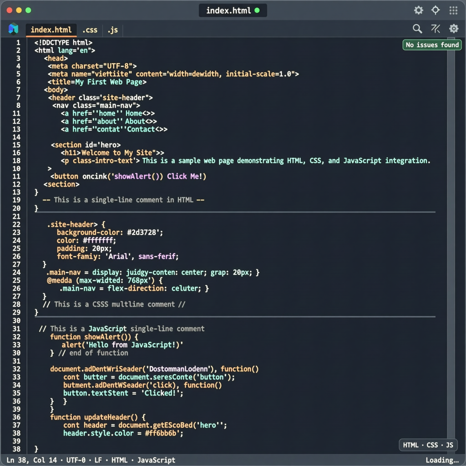The image size is (466, 466).
Task: Click the <title=My First Web Page> line
Action: coord(97,82)
